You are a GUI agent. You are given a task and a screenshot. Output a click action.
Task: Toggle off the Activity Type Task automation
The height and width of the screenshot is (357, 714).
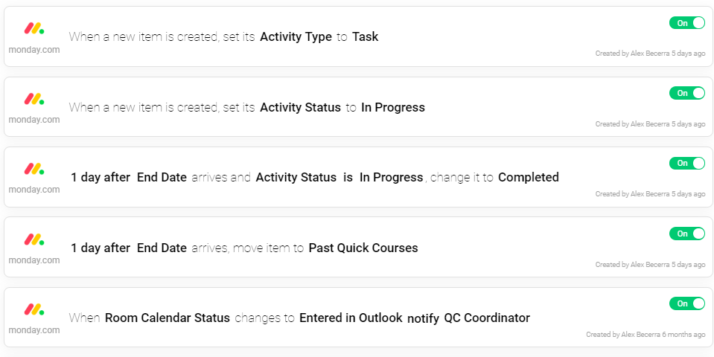pyautogui.click(x=686, y=23)
